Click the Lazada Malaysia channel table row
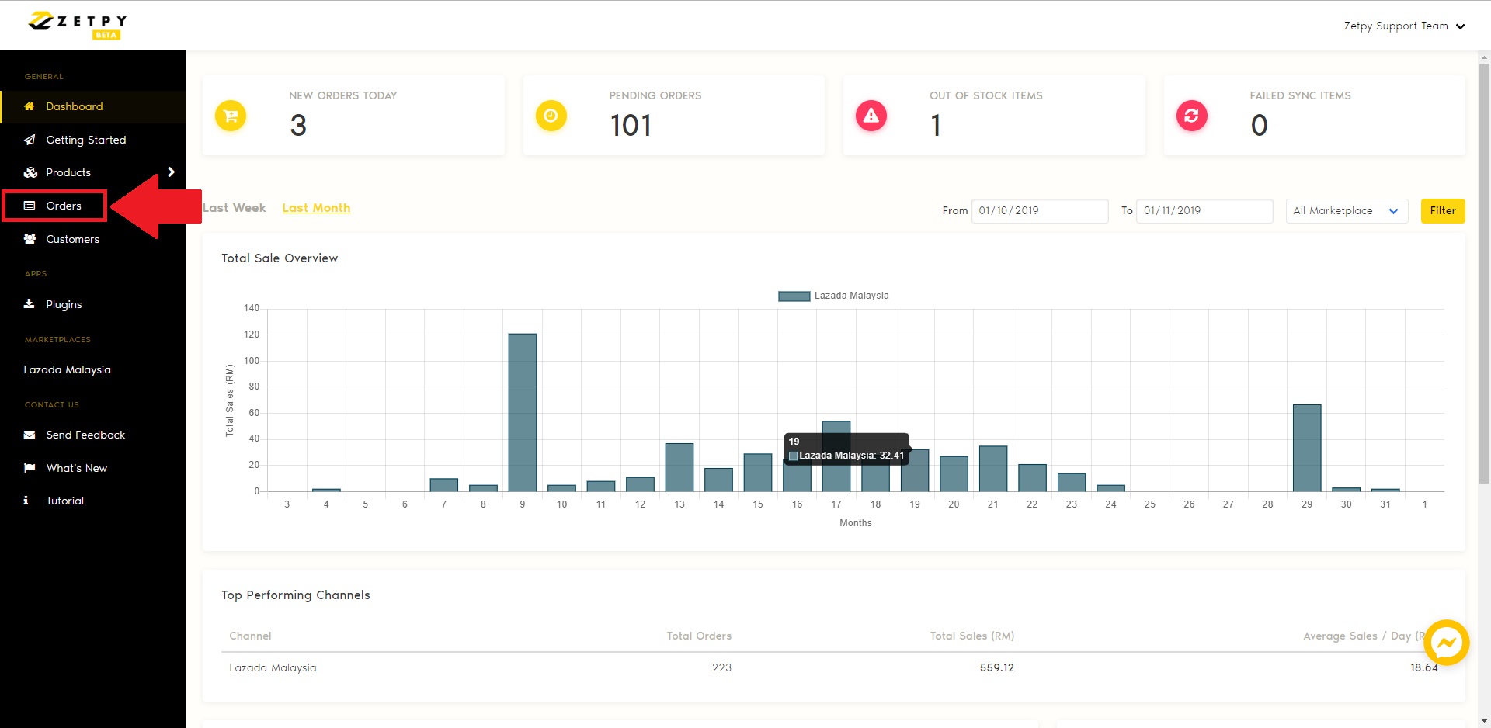This screenshot has width=1491, height=728. click(833, 667)
